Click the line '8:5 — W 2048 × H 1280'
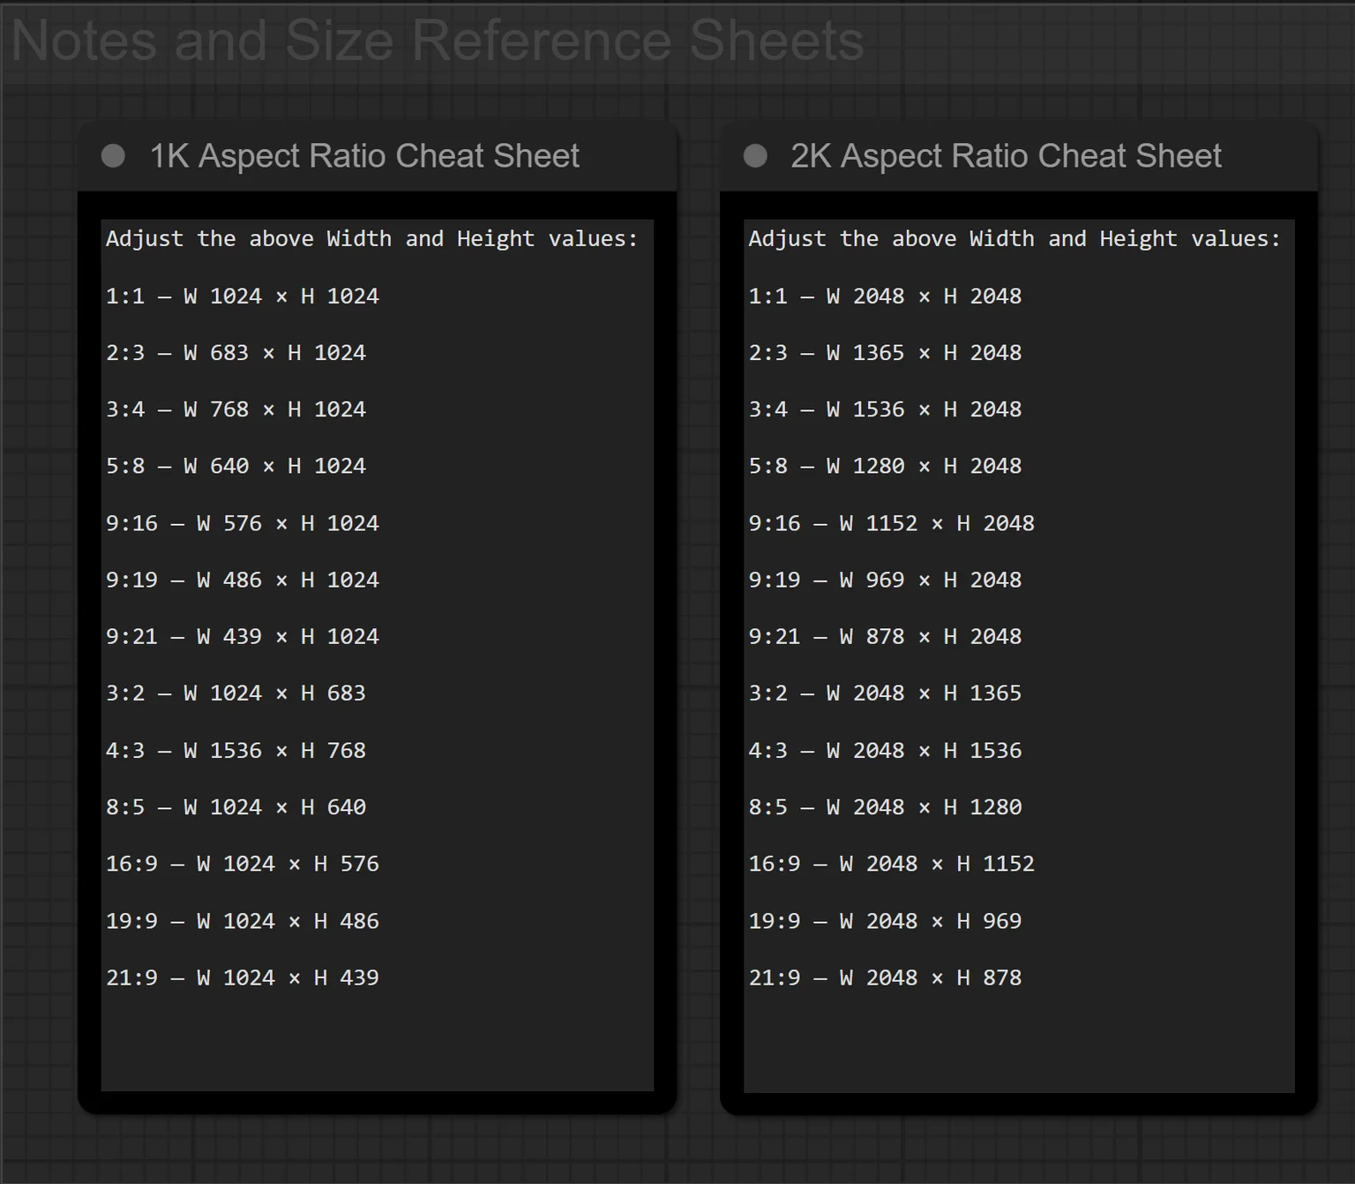 [x=885, y=806]
